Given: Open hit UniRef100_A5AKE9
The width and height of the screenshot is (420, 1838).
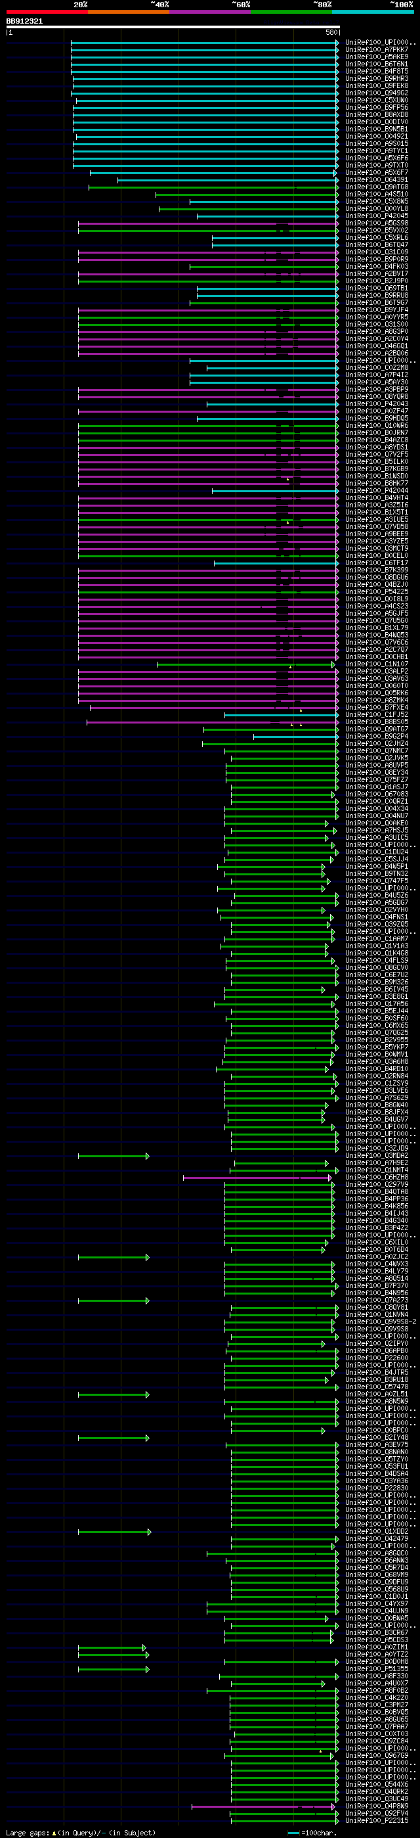Looking at the screenshot, I should tap(377, 57).
